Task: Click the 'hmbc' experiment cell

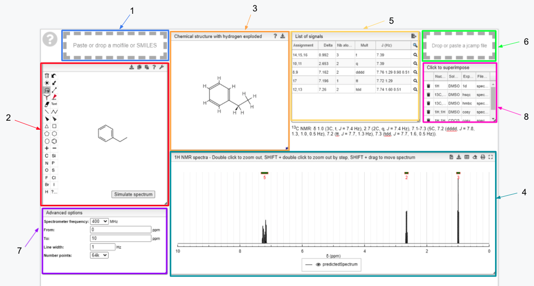Action: pyautogui.click(x=468, y=104)
